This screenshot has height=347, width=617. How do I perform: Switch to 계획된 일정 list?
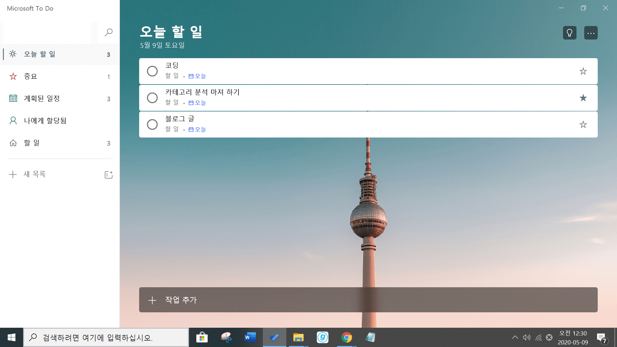coord(42,99)
